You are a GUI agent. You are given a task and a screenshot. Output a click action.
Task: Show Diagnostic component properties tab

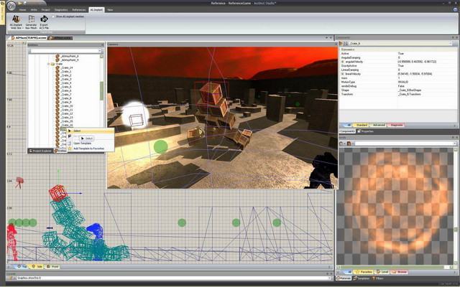coord(396,125)
